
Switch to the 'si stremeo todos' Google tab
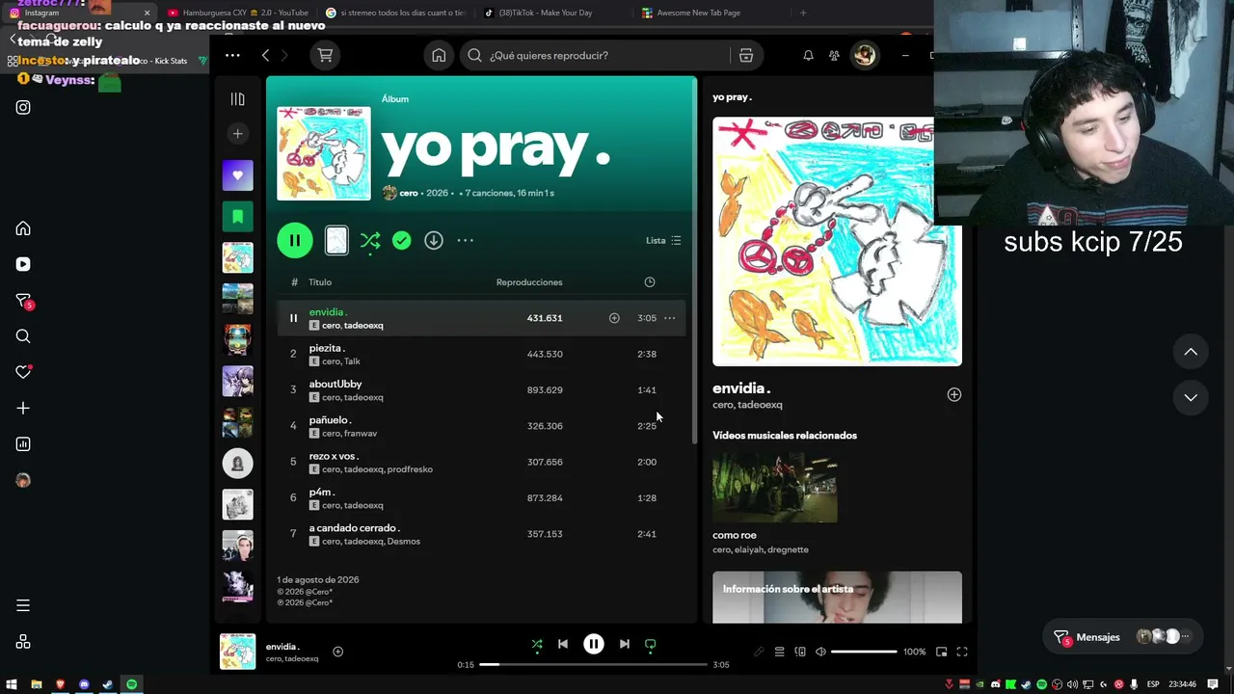point(395,13)
